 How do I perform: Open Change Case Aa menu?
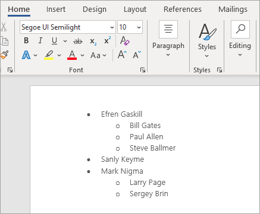(x=98, y=55)
